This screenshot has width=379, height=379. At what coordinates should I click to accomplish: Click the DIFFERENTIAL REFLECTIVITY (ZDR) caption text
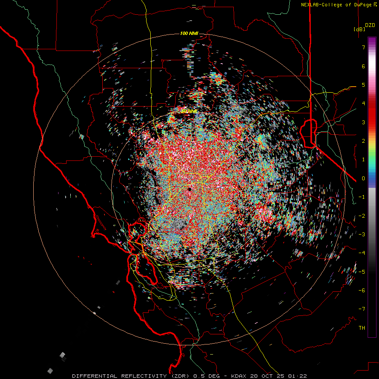tap(131, 376)
